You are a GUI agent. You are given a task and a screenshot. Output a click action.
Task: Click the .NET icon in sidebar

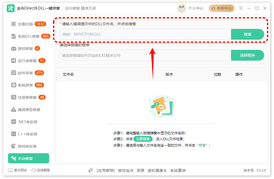pos(13,122)
